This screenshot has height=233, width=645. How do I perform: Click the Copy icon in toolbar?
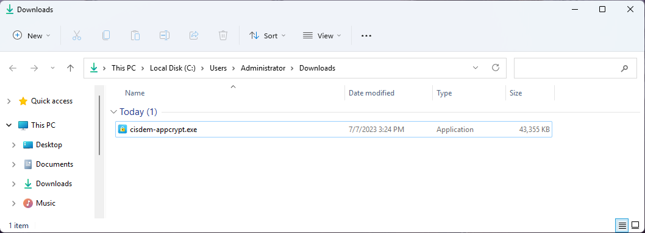point(105,36)
